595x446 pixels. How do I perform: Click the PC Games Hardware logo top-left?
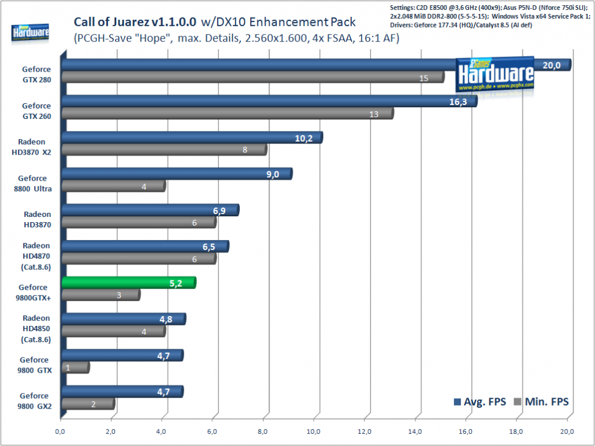[30, 33]
